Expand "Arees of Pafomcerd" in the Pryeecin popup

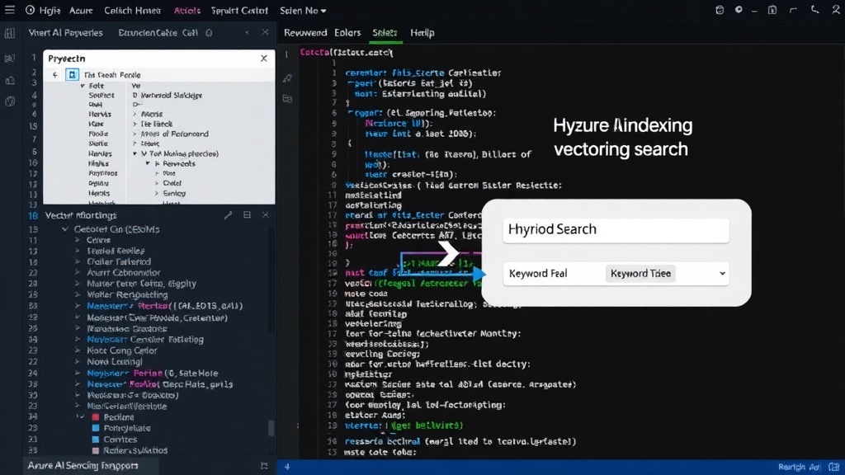coord(135,134)
